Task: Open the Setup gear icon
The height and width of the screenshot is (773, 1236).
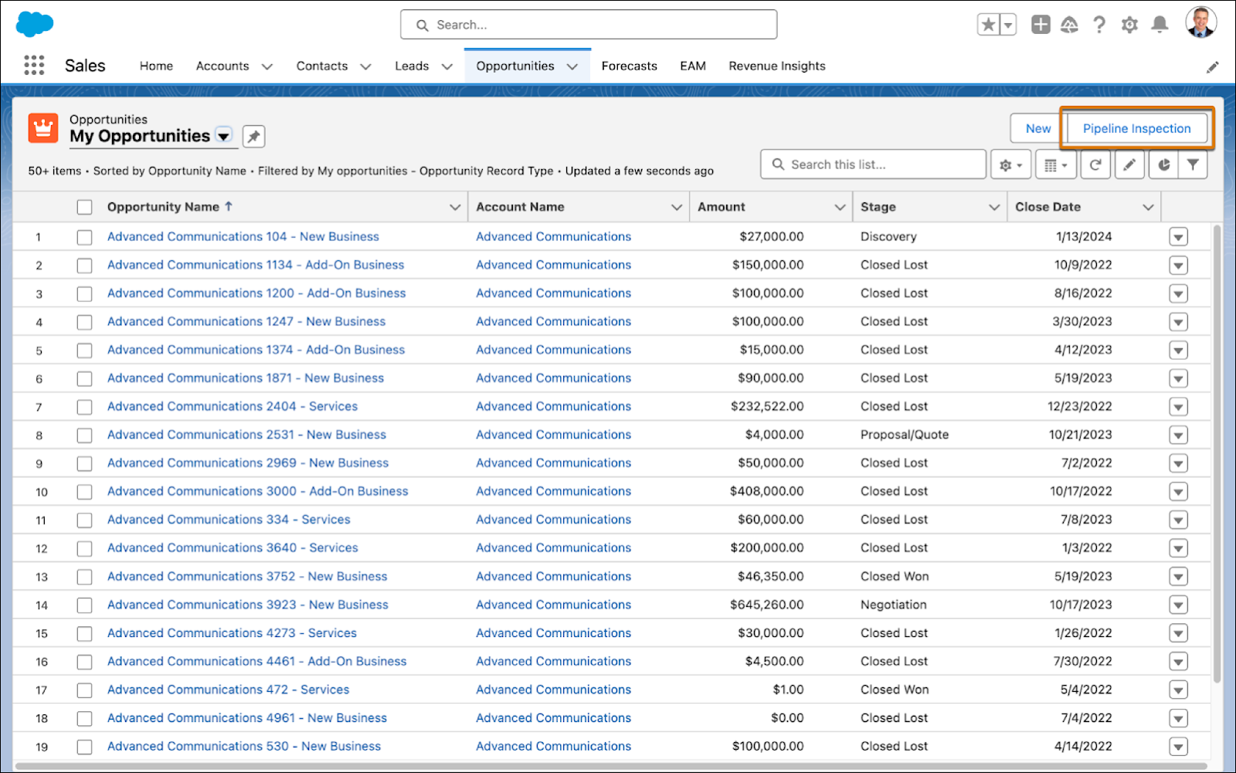Action: (x=1129, y=25)
